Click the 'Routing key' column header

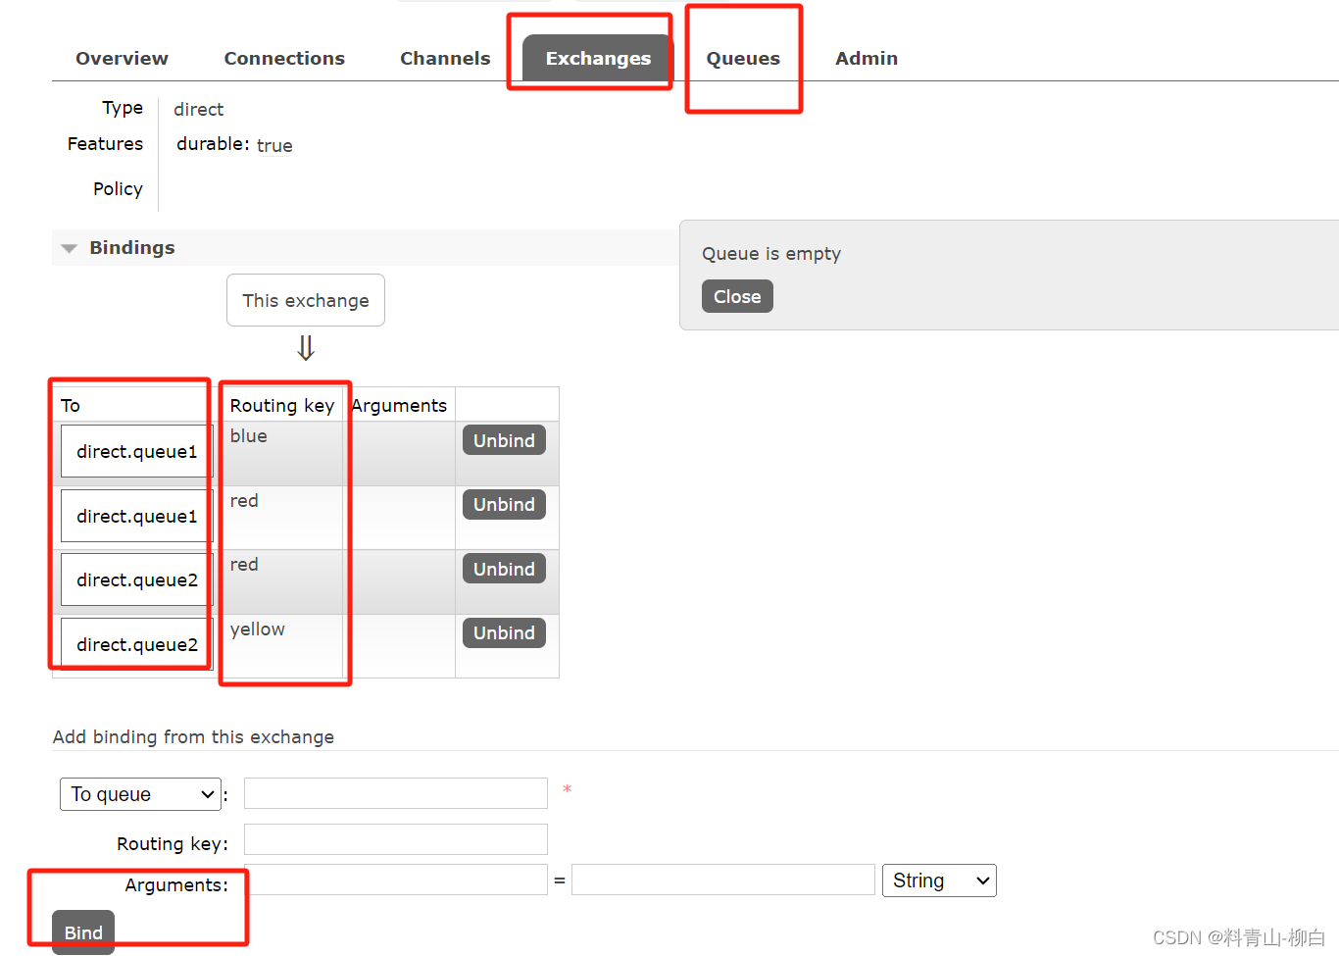pyautogui.click(x=282, y=406)
